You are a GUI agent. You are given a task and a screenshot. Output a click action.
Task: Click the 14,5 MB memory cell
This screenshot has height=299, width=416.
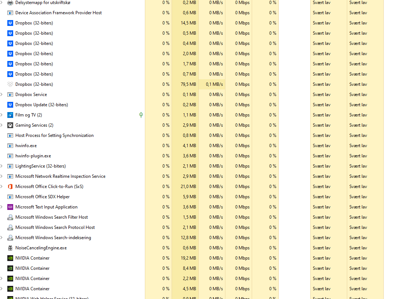(185, 23)
